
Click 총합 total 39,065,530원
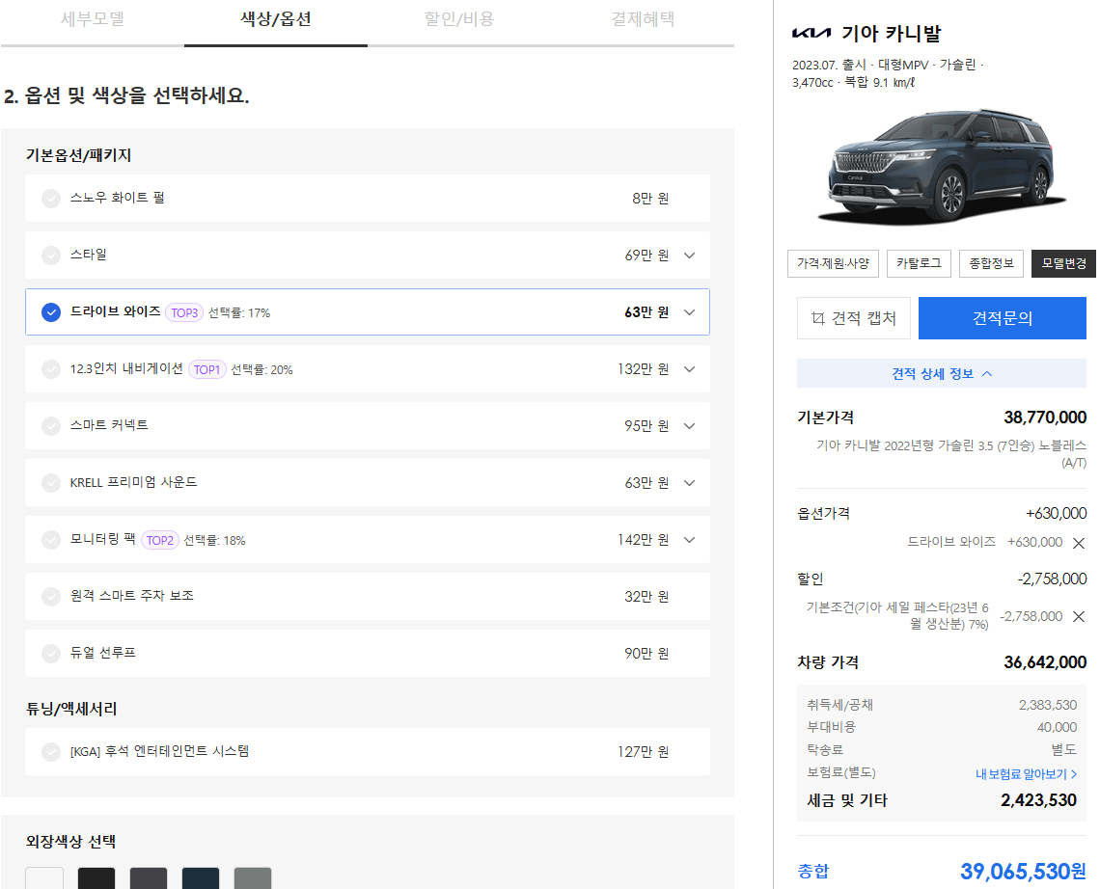click(1023, 872)
